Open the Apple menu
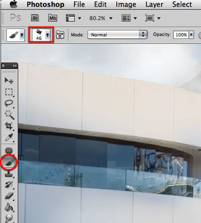Image resolution: width=201 pixels, height=223 pixels. [x=14, y=4]
